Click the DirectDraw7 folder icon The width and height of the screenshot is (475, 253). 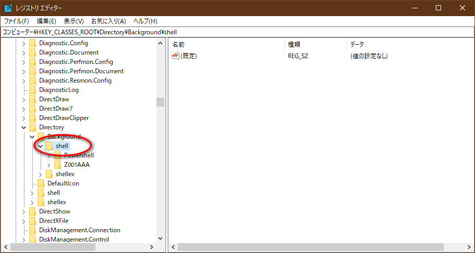pyautogui.click(x=32, y=109)
